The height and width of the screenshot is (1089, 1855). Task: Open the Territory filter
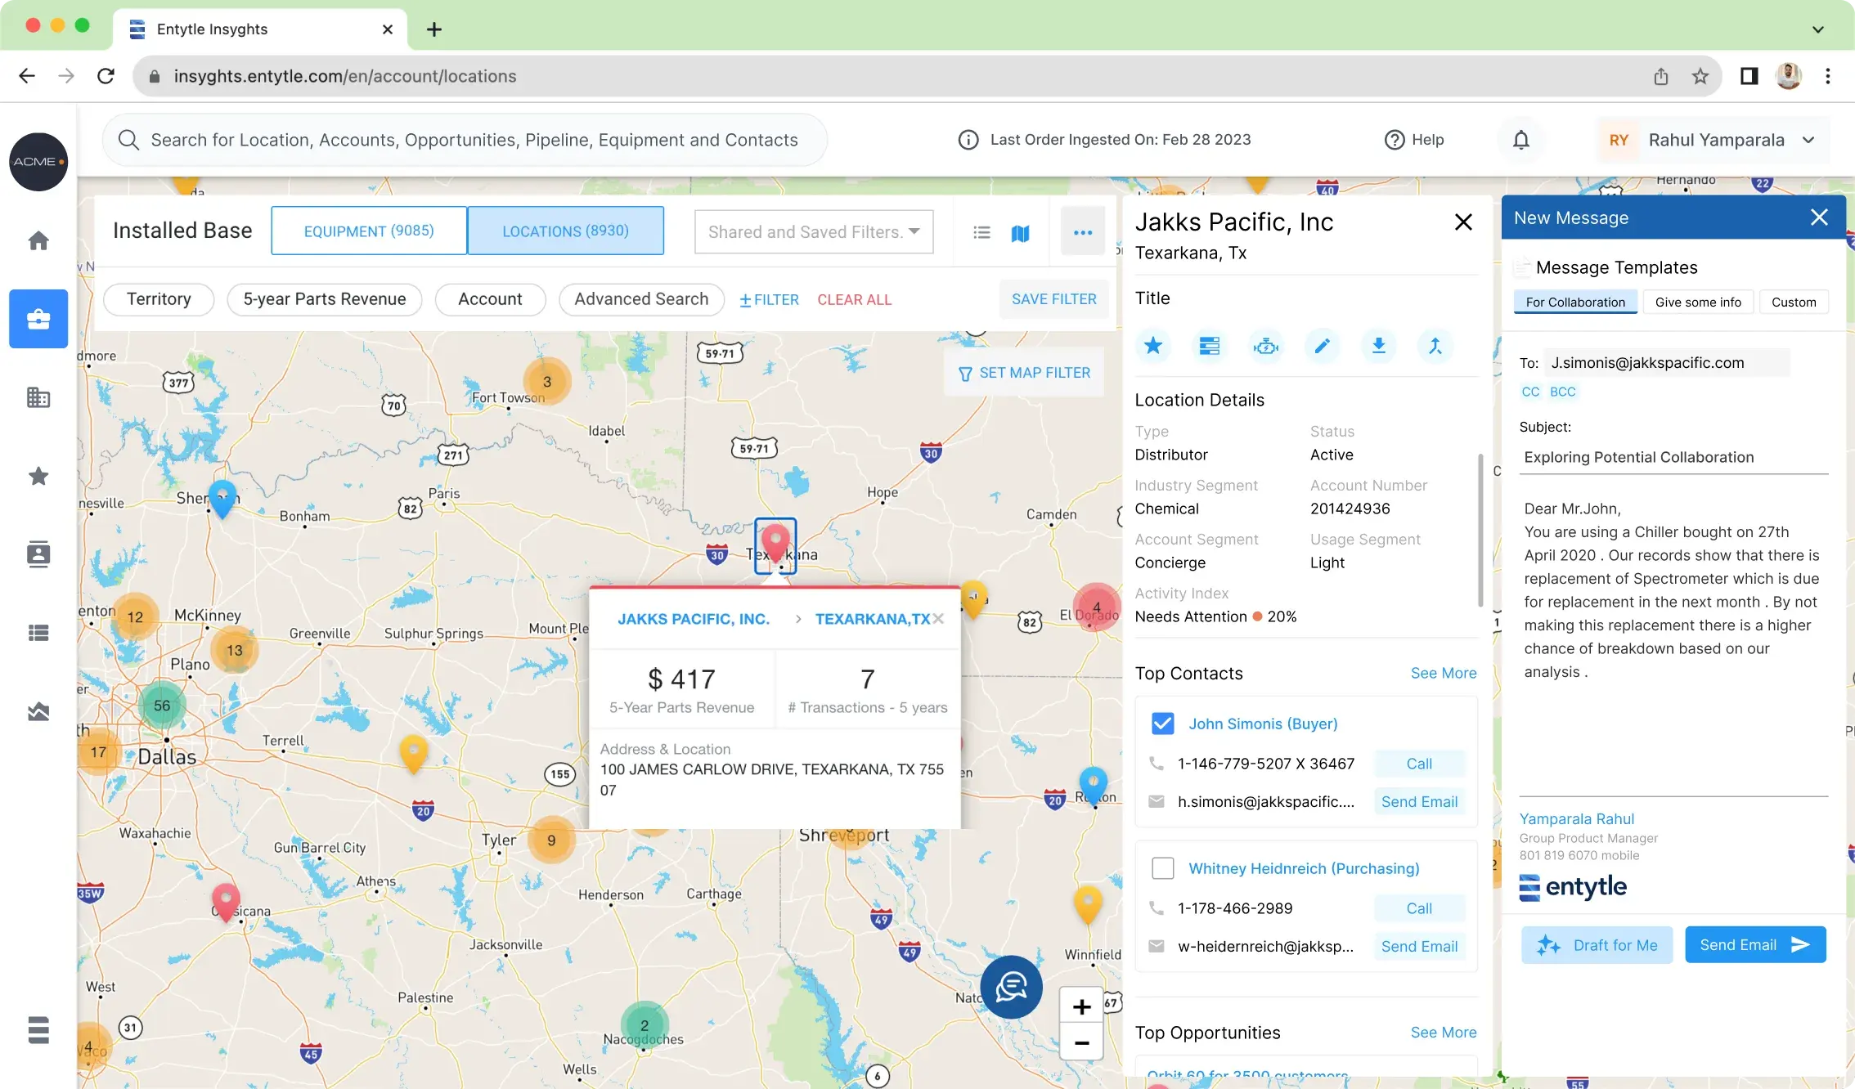click(159, 299)
